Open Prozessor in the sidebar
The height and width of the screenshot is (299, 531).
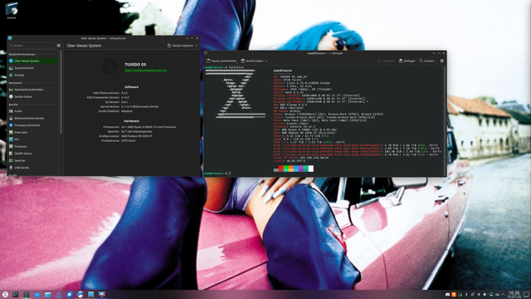click(x=33, y=146)
